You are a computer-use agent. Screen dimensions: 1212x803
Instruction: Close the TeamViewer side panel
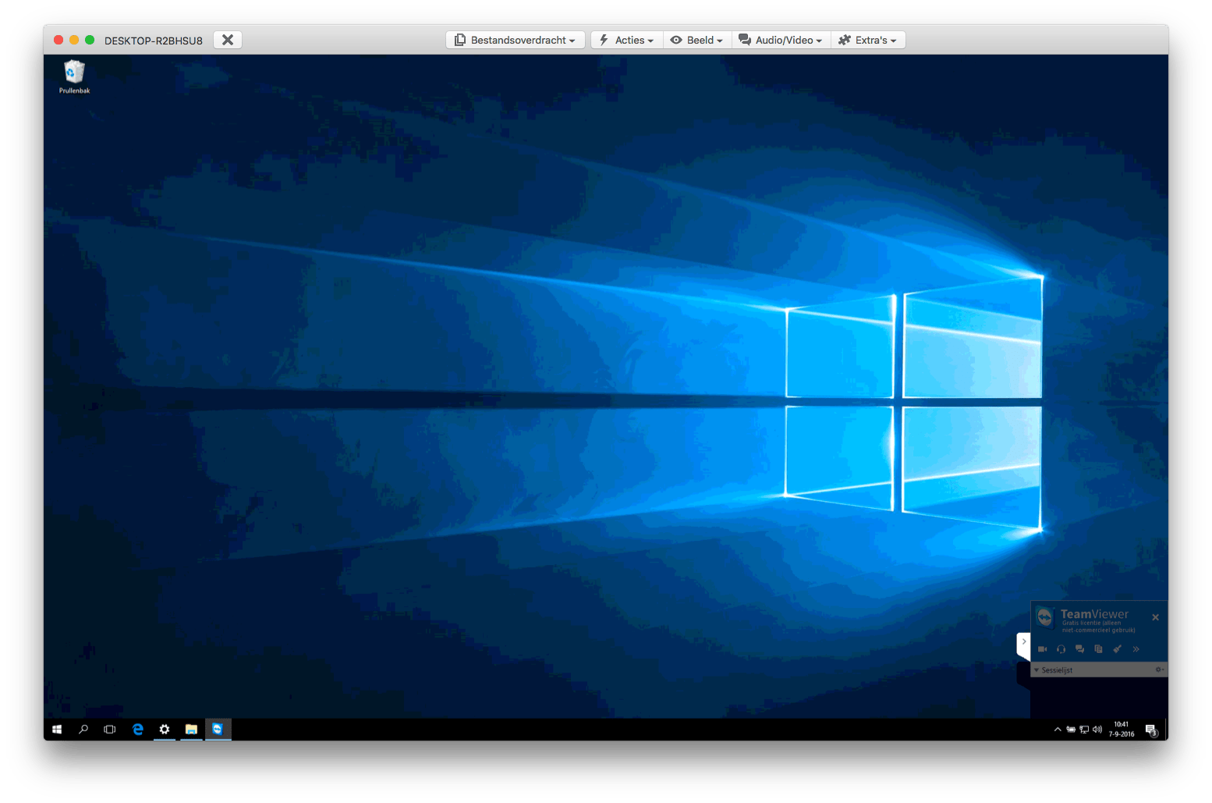(x=1155, y=617)
